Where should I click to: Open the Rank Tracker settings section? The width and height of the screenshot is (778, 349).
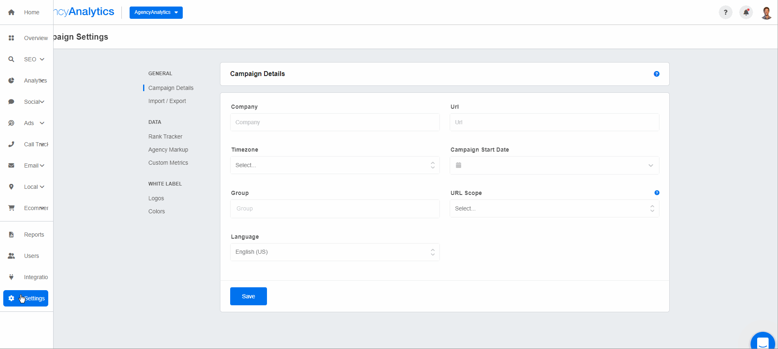[x=165, y=136]
